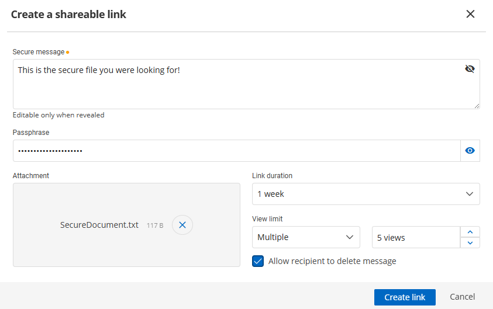The width and height of the screenshot is (493, 309).
Task: Uncheck Allow recipient to delete message checkbox
Action: coord(258,261)
